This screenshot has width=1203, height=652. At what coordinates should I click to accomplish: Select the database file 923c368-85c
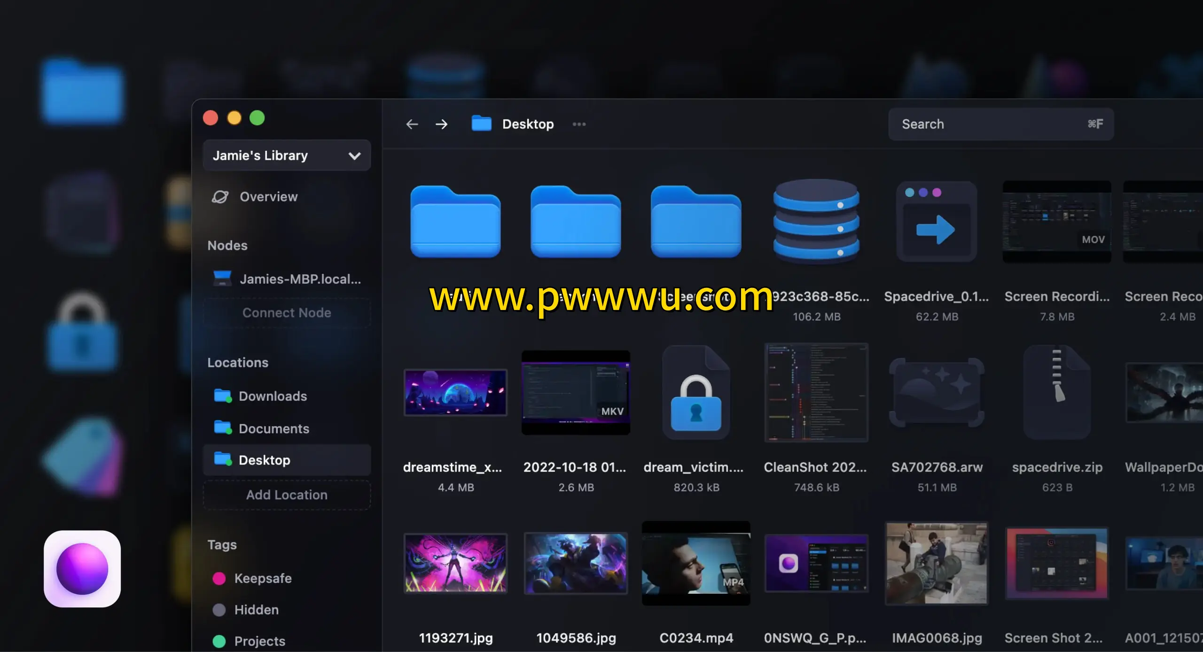[x=816, y=221]
